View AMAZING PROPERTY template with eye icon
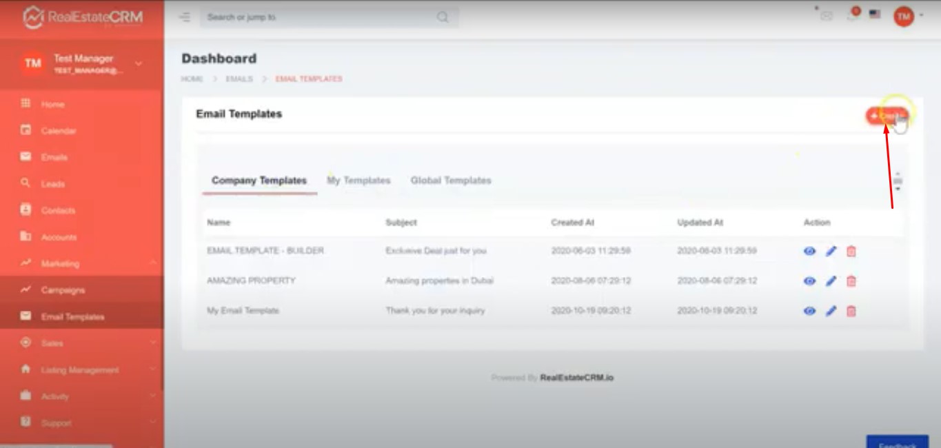 [x=809, y=281]
